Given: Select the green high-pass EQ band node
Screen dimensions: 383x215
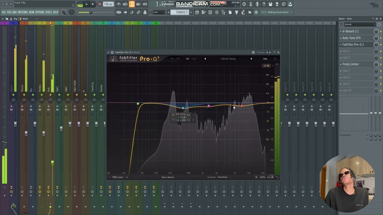Looking at the screenshot, I should [138, 104].
